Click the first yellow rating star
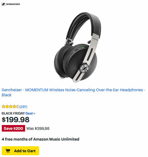The width and height of the screenshot is (148, 157). click(4, 106)
